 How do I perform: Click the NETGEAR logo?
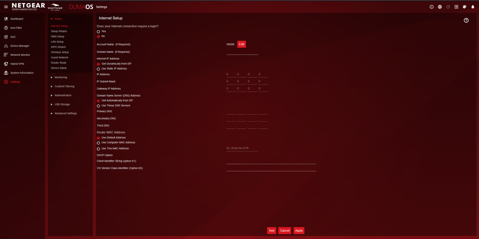(28, 6)
